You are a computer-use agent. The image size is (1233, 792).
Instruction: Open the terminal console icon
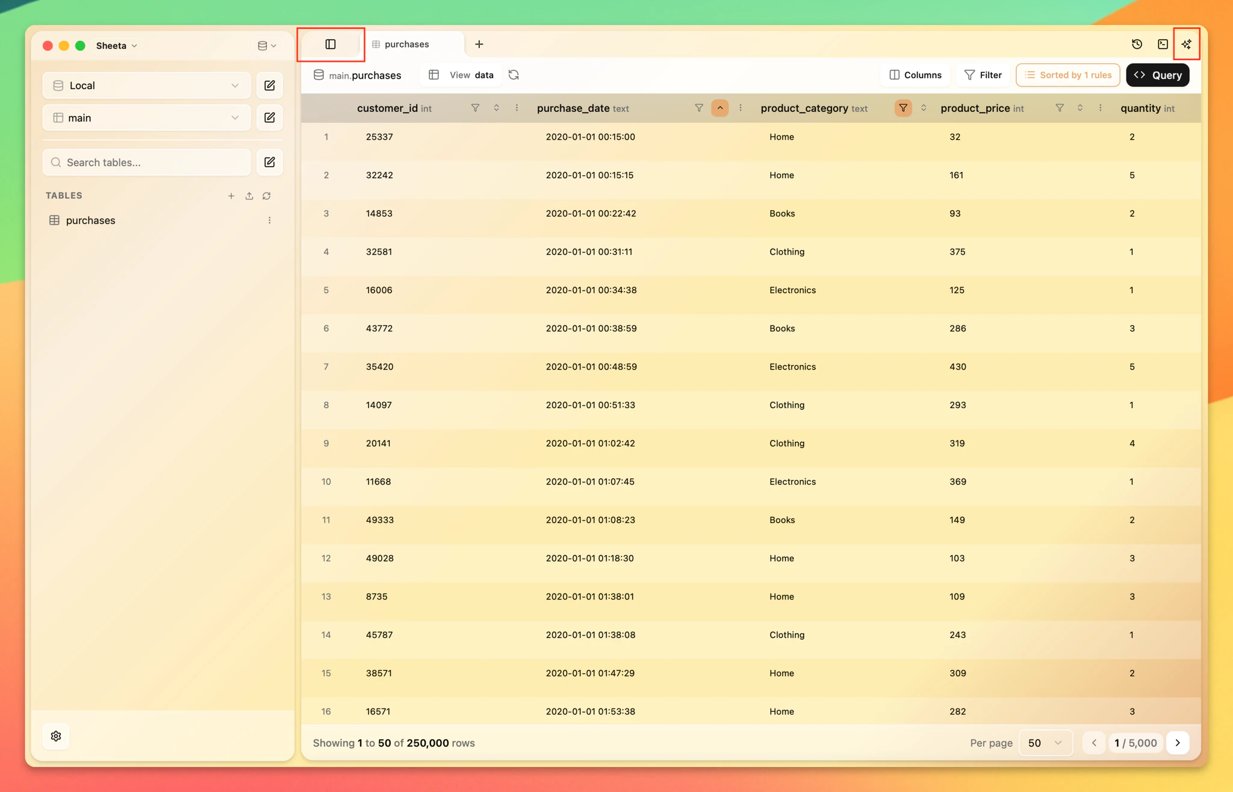(1163, 45)
